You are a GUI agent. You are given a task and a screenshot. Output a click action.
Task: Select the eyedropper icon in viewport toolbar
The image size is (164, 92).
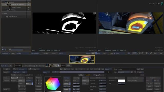pos(151,53)
